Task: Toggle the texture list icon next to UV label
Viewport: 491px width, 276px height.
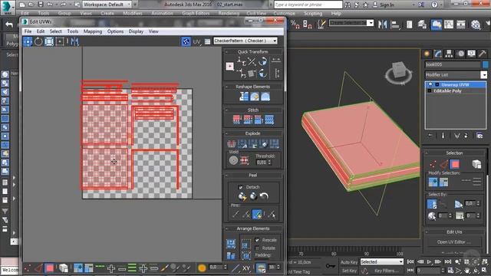Action: [x=207, y=41]
